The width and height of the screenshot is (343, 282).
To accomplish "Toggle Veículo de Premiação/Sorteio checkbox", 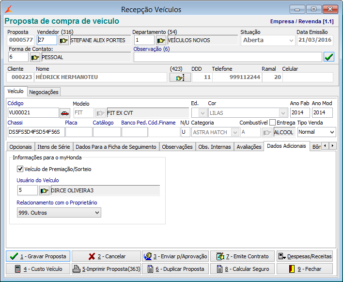I will tap(20, 169).
